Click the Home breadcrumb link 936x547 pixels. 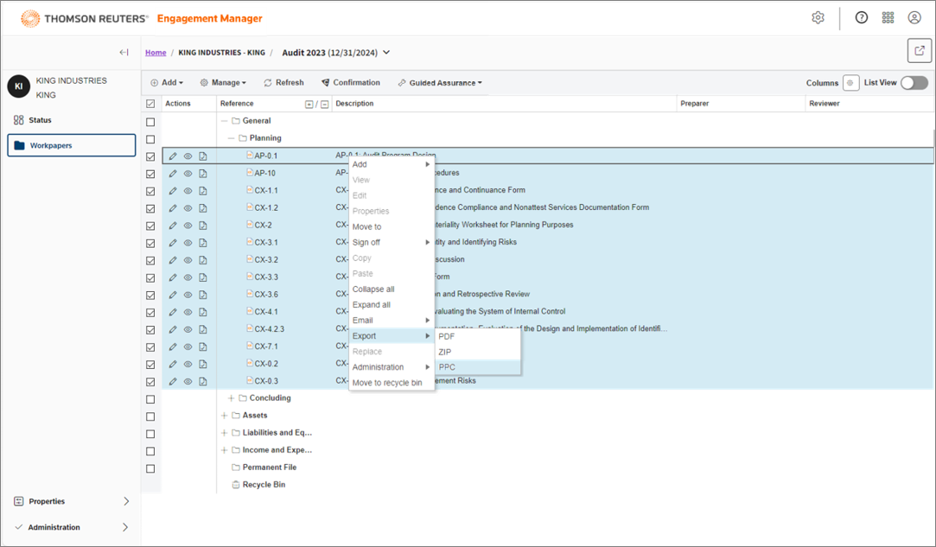click(x=156, y=53)
